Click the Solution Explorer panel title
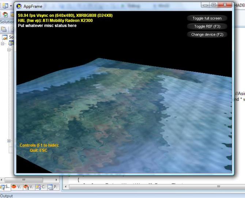245x198 pixels. (x=7, y=22)
